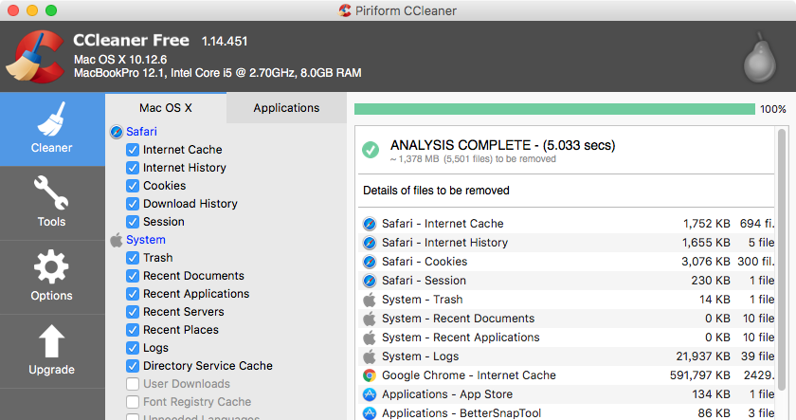Click Safari icon on Internet History result

[370, 243]
